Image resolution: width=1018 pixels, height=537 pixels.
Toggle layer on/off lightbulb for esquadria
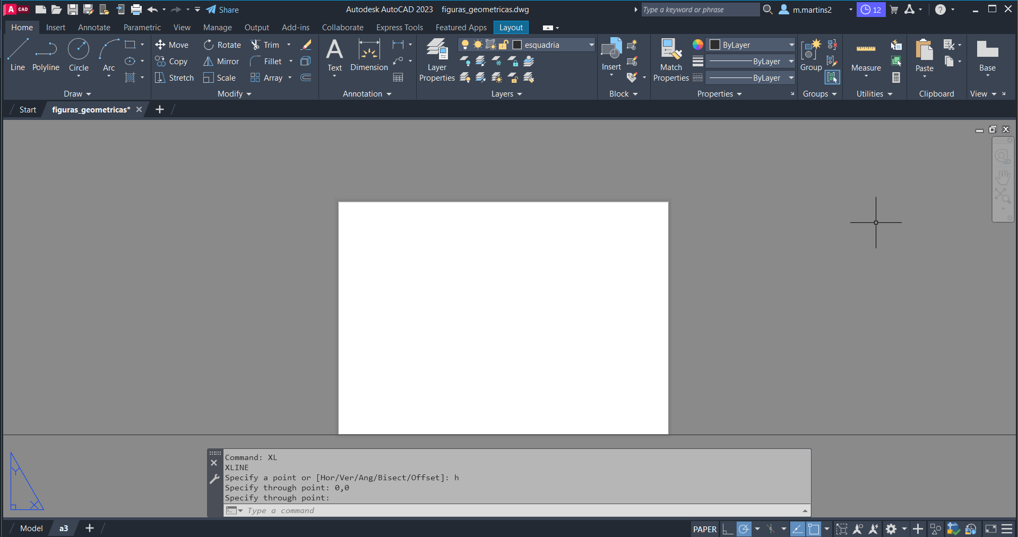465,45
